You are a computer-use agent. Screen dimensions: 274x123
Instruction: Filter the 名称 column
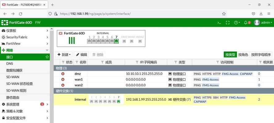[x=77, y=62]
